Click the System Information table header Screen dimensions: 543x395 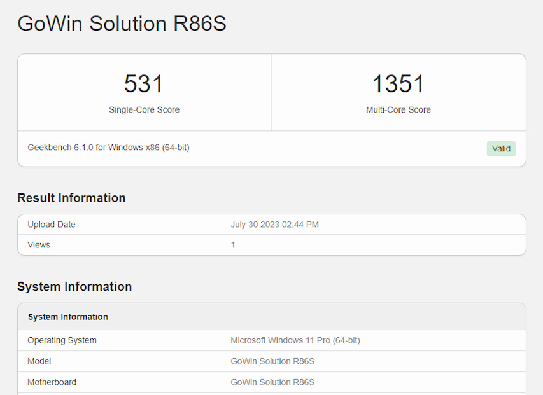[68, 317]
